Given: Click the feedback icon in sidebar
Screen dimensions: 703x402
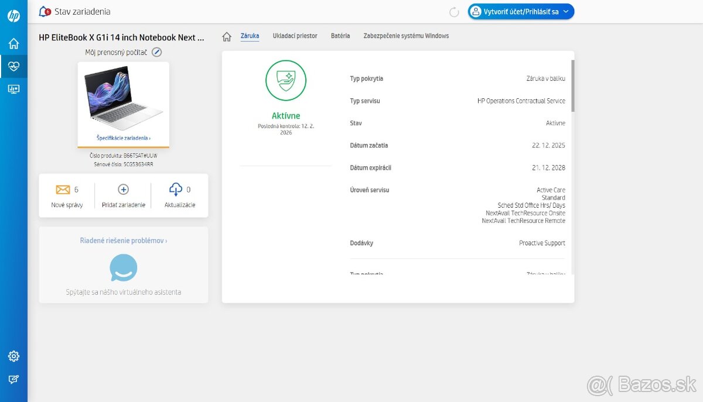Looking at the screenshot, I should [x=13, y=379].
